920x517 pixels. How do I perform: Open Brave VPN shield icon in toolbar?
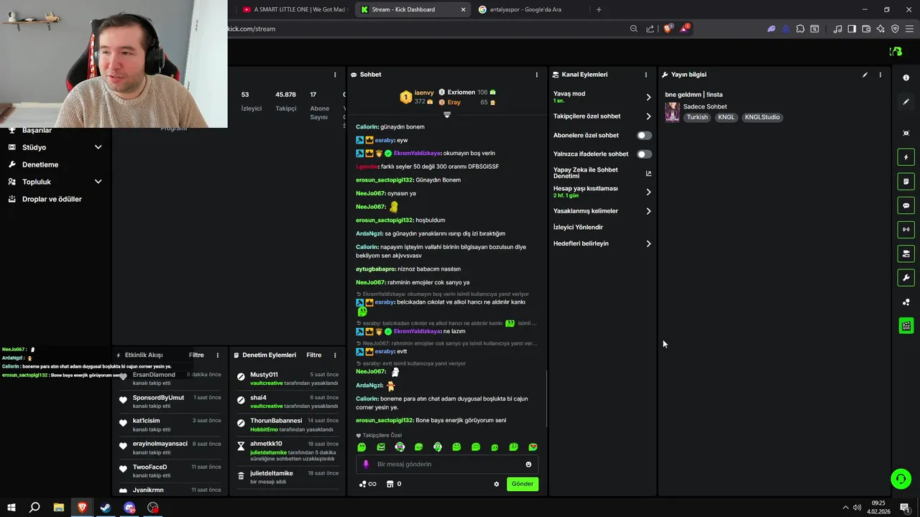895,29
